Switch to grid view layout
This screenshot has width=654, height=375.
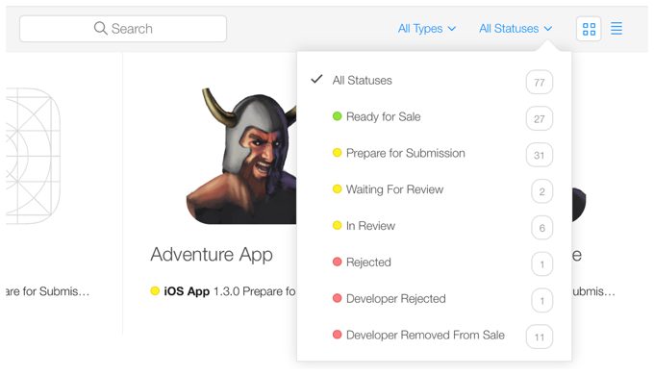pos(589,29)
